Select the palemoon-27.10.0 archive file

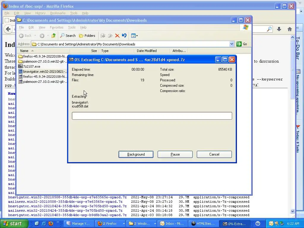coord(42,82)
